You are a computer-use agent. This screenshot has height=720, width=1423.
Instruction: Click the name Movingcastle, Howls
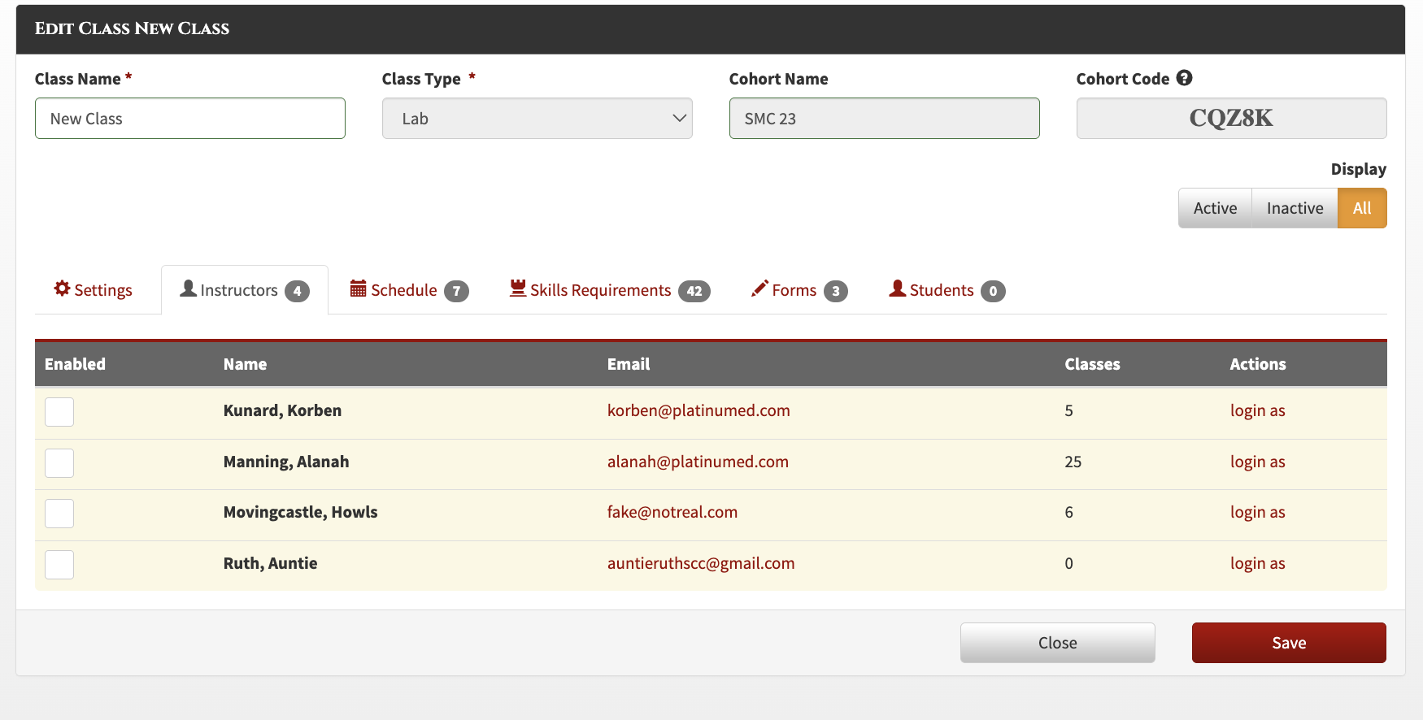click(x=300, y=512)
